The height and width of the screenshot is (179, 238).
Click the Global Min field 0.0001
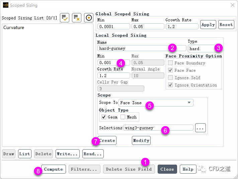114,26
